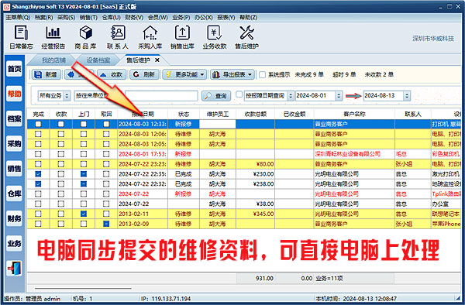Switch to the 设备档案 tab
465x305 pixels.
click(x=98, y=60)
